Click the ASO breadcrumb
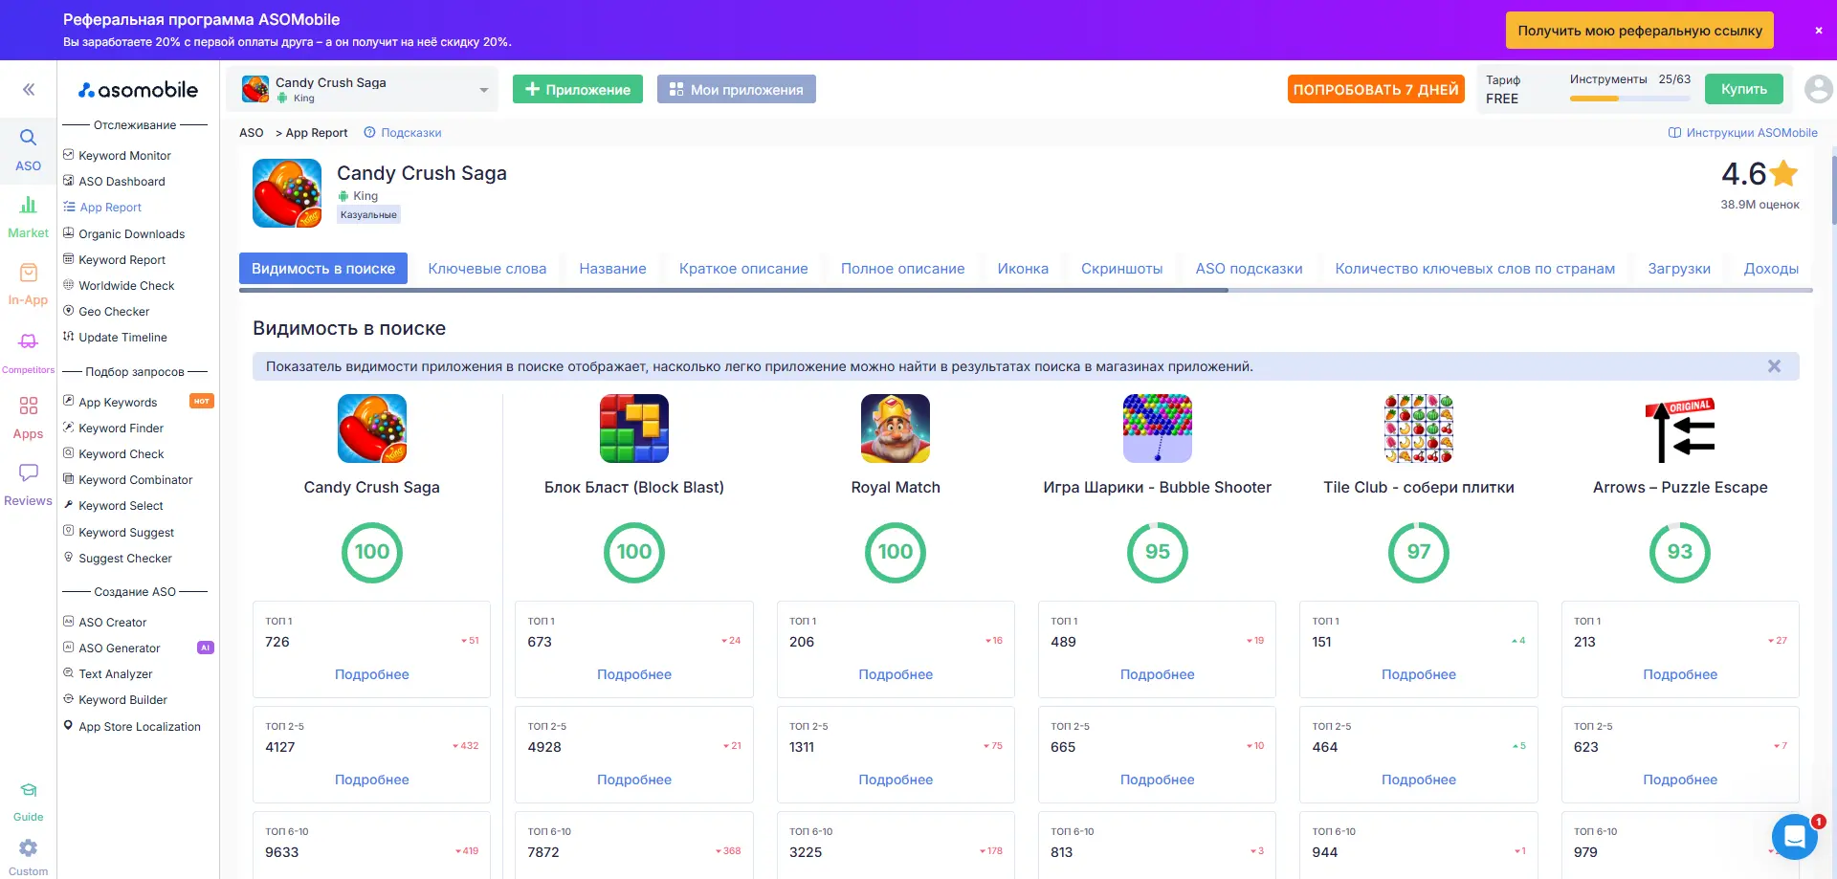The image size is (1837, 879). (252, 133)
